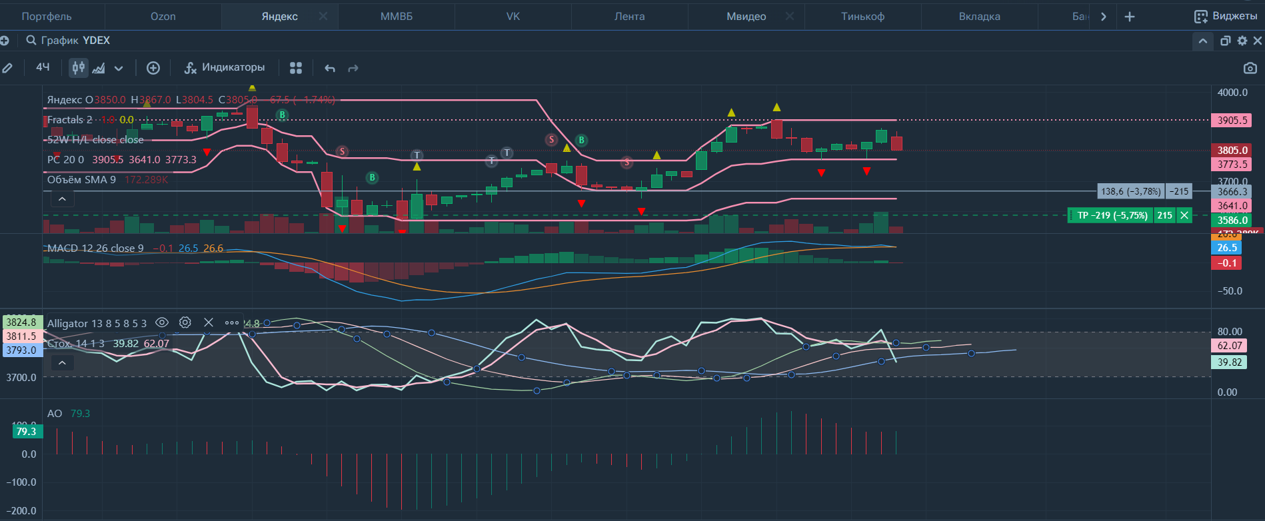
Task: Close the Яндекс tab
Action: 323,16
